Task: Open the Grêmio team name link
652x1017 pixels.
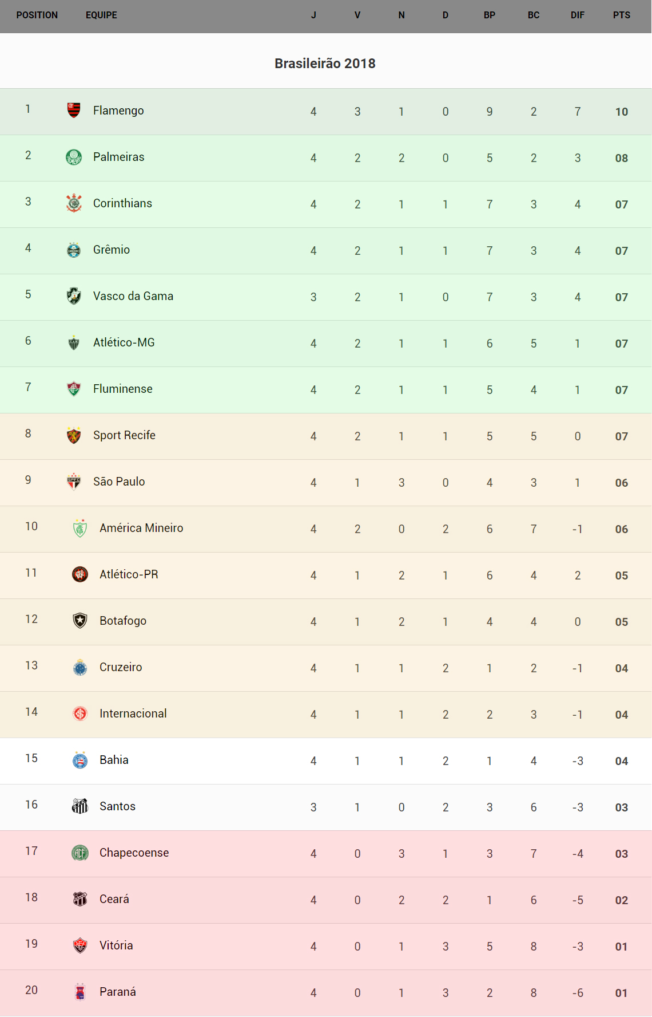Action: 112,250
